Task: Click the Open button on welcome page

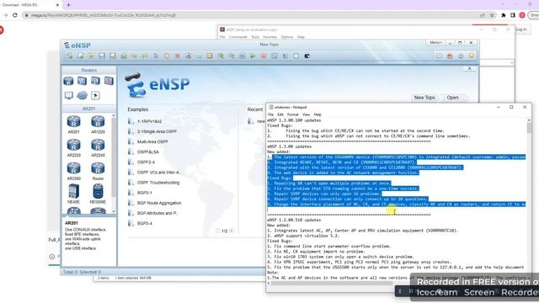Action: point(452,98)
